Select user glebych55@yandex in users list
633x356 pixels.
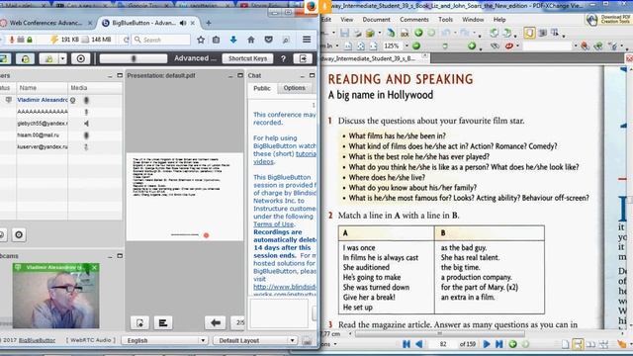pyautogui.click(x=43, y=124)
